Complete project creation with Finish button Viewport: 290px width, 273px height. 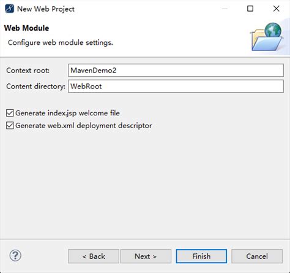pos(201,256)
